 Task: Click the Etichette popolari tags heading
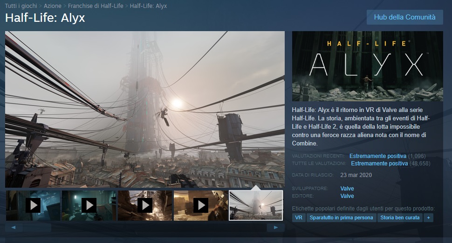pyautogui.click(x=363, y=209)
